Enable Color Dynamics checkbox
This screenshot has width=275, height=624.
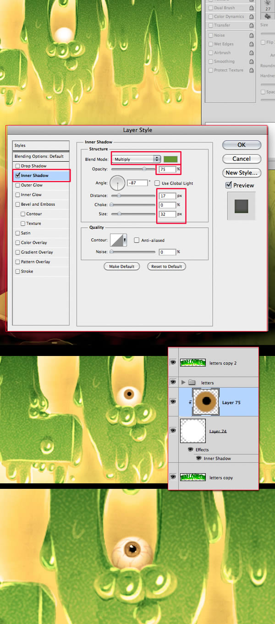click(210, 16)
